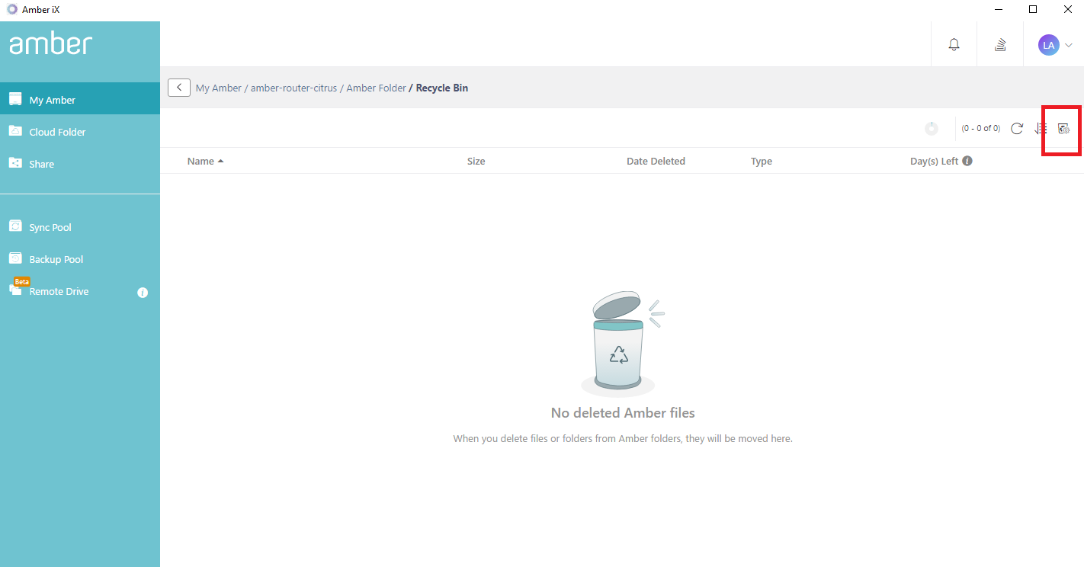
Task: Click the Cloud Folder icon
Action: coord(15,131)
